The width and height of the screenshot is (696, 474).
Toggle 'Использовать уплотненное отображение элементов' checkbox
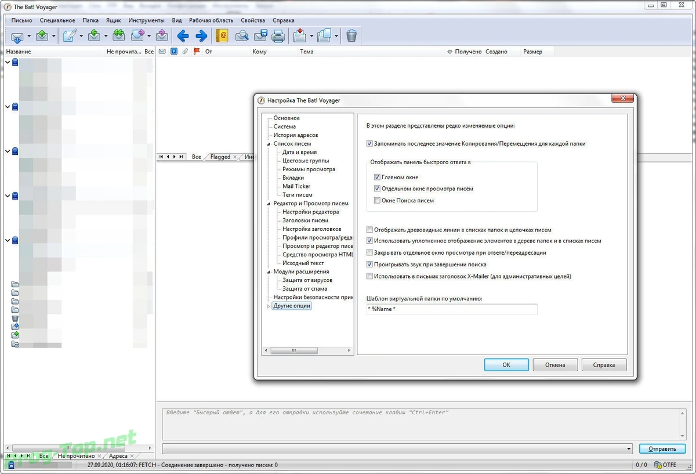click(370, 241)
